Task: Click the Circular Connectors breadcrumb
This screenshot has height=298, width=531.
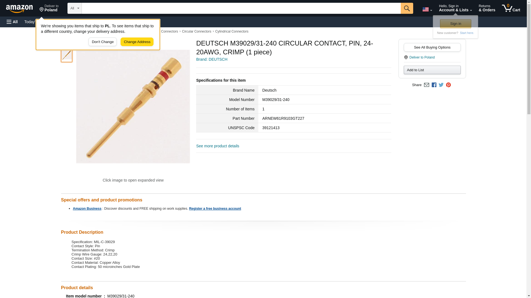Action: pos(196,31)
